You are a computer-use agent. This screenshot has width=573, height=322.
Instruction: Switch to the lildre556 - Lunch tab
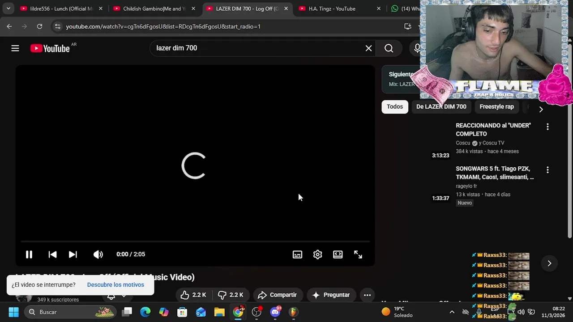point(61,8)
